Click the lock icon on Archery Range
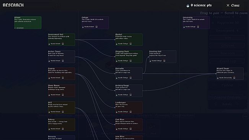249x140 pixels. 130,94
